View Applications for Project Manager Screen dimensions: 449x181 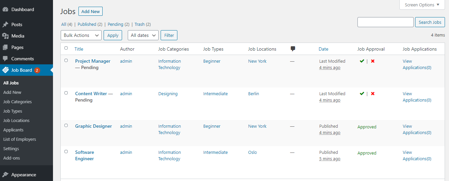tap(417, 64)
